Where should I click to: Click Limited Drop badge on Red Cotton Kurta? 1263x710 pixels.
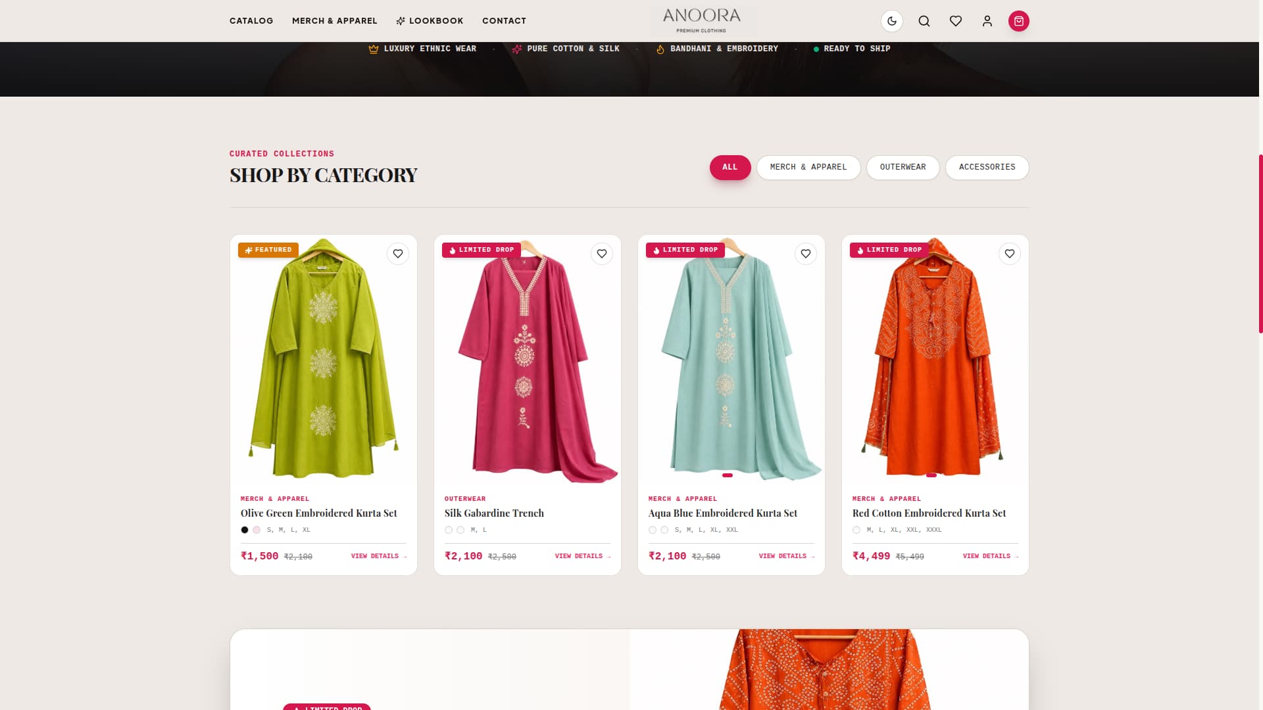coord(889,250)
